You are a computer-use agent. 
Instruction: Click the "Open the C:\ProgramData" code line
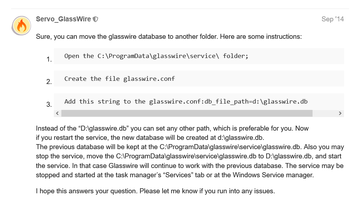click(156, 56)
